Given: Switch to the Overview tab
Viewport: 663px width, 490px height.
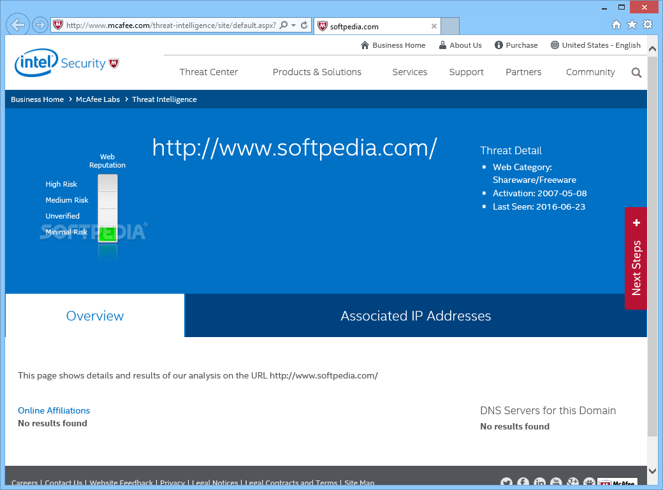Looking at the screenshot, I should (95, 315).
